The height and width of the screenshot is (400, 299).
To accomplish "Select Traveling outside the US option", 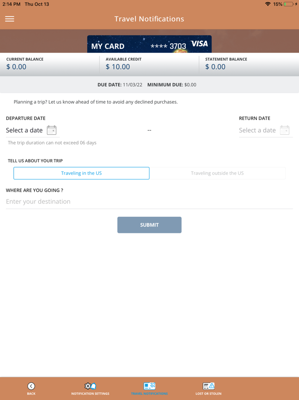I will point(217,173).
